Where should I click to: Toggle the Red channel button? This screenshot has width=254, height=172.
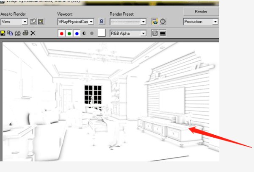click(x=61, y=33)
